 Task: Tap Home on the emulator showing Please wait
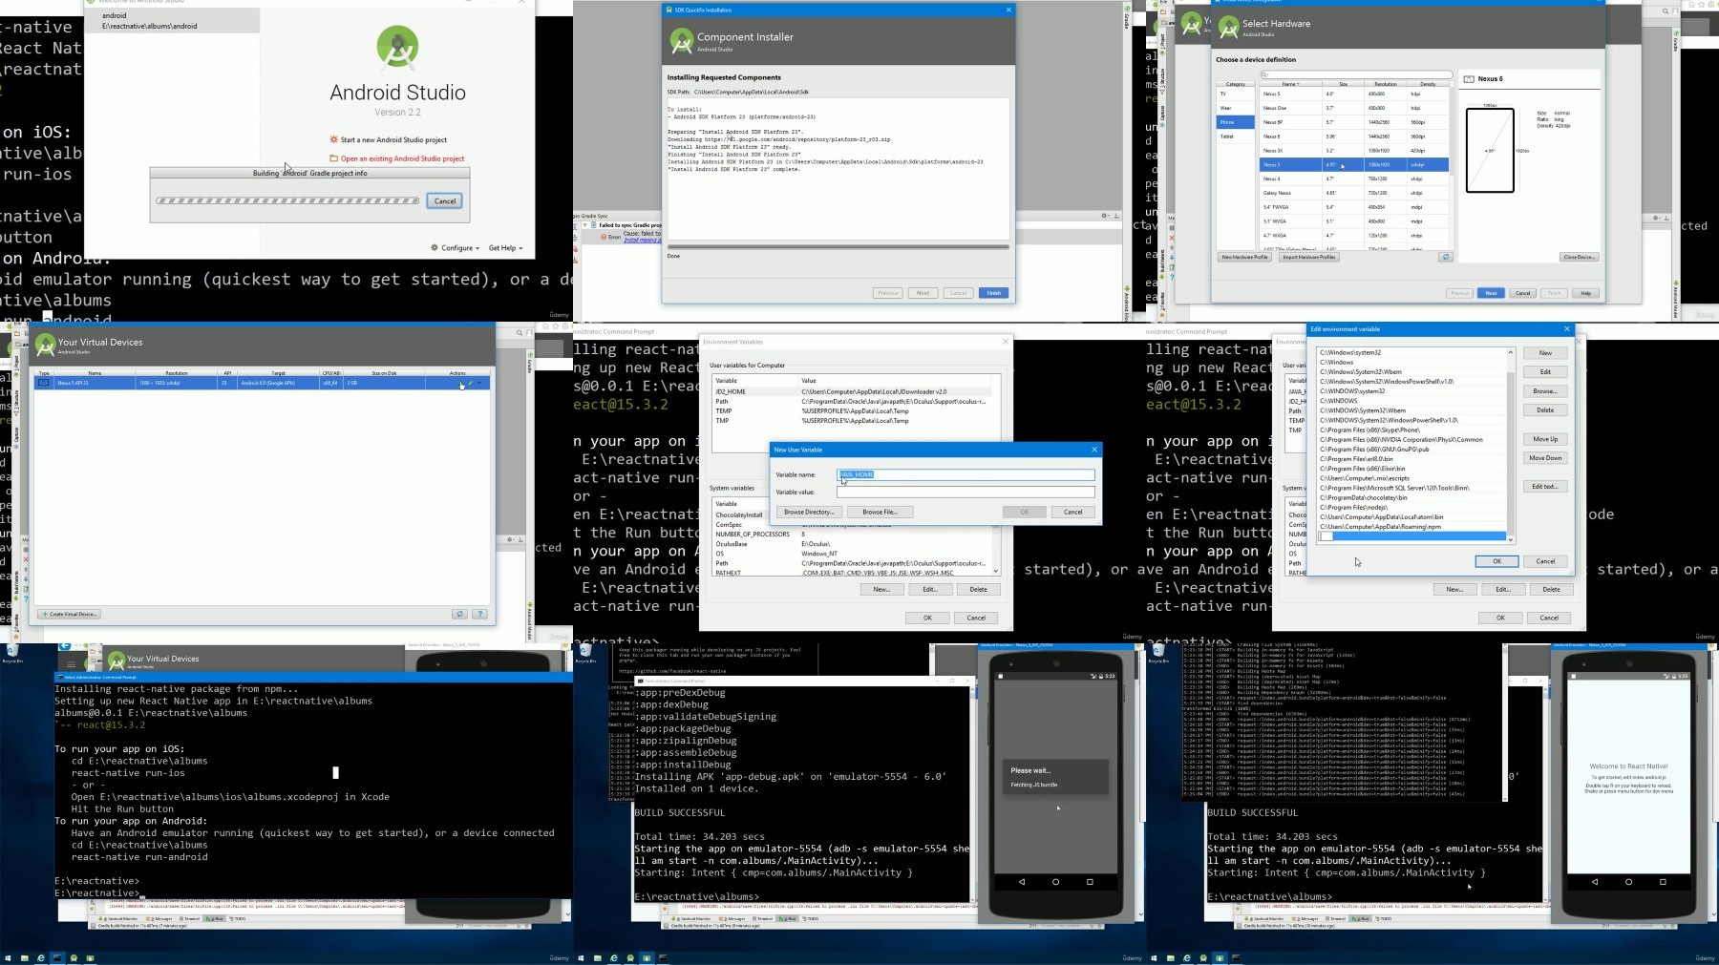[x=1055, y=882]
